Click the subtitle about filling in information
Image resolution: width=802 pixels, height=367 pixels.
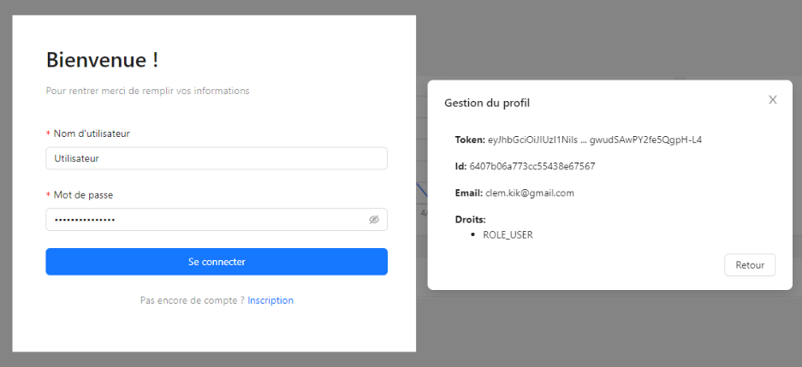[x=147, y=91]
